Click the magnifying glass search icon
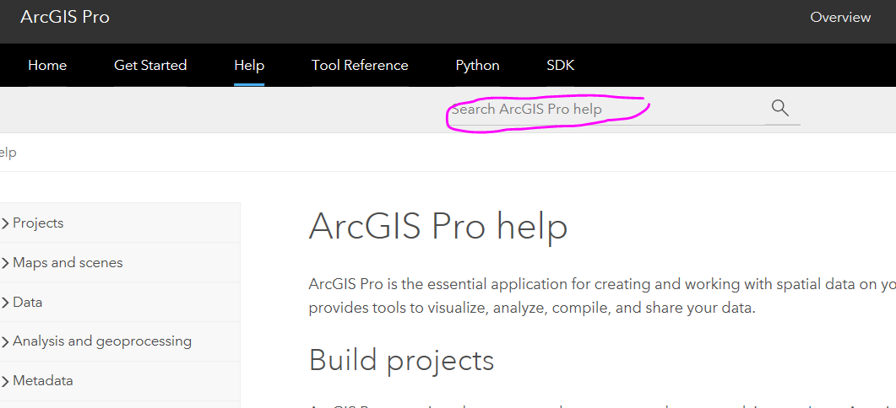 (x=780, y=108)
